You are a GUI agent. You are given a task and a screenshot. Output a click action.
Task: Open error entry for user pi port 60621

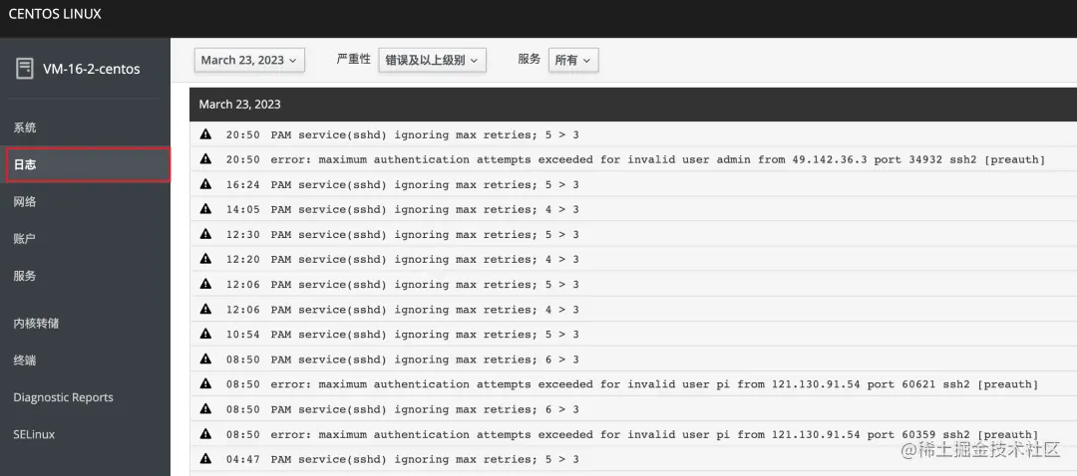pyautogui.click(x=633, y=384)
